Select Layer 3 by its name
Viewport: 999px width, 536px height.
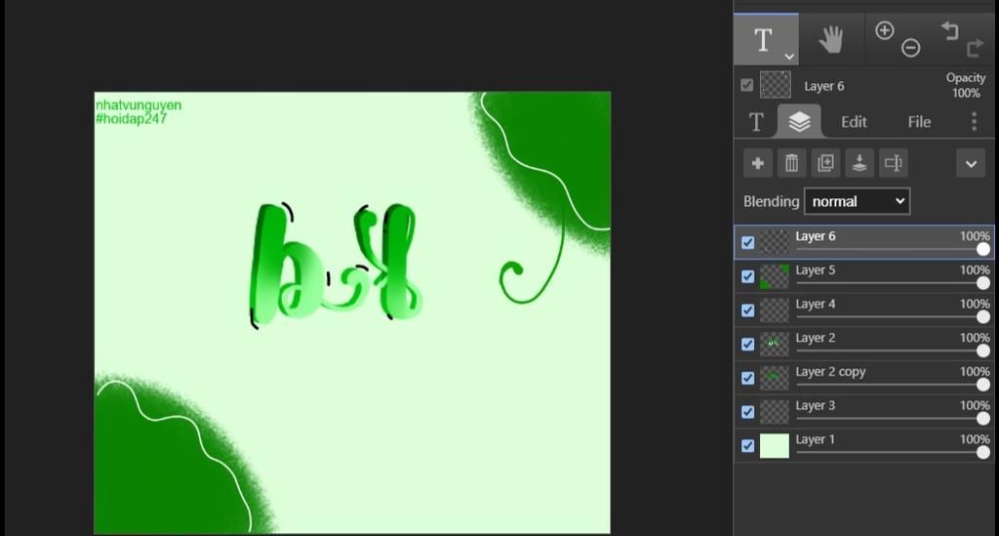tap(815, 405)
